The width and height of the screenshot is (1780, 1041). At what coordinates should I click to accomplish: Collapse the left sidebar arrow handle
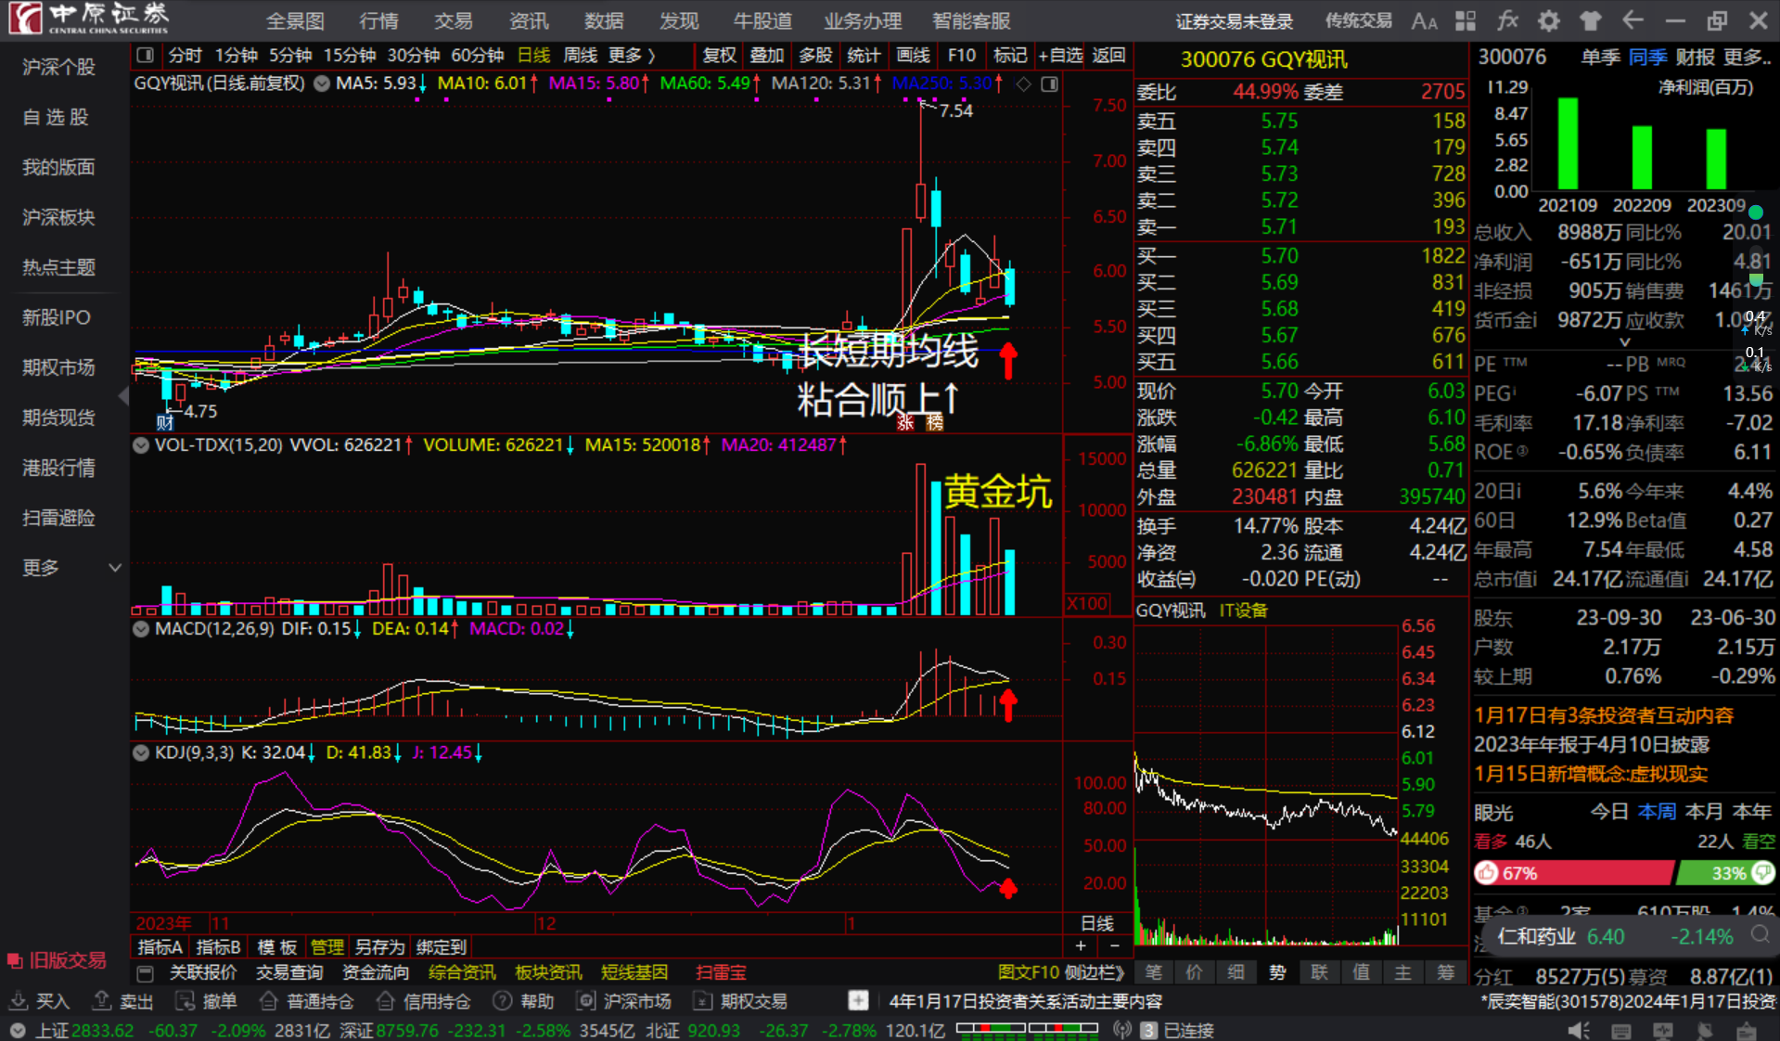(x=124, y=396)
